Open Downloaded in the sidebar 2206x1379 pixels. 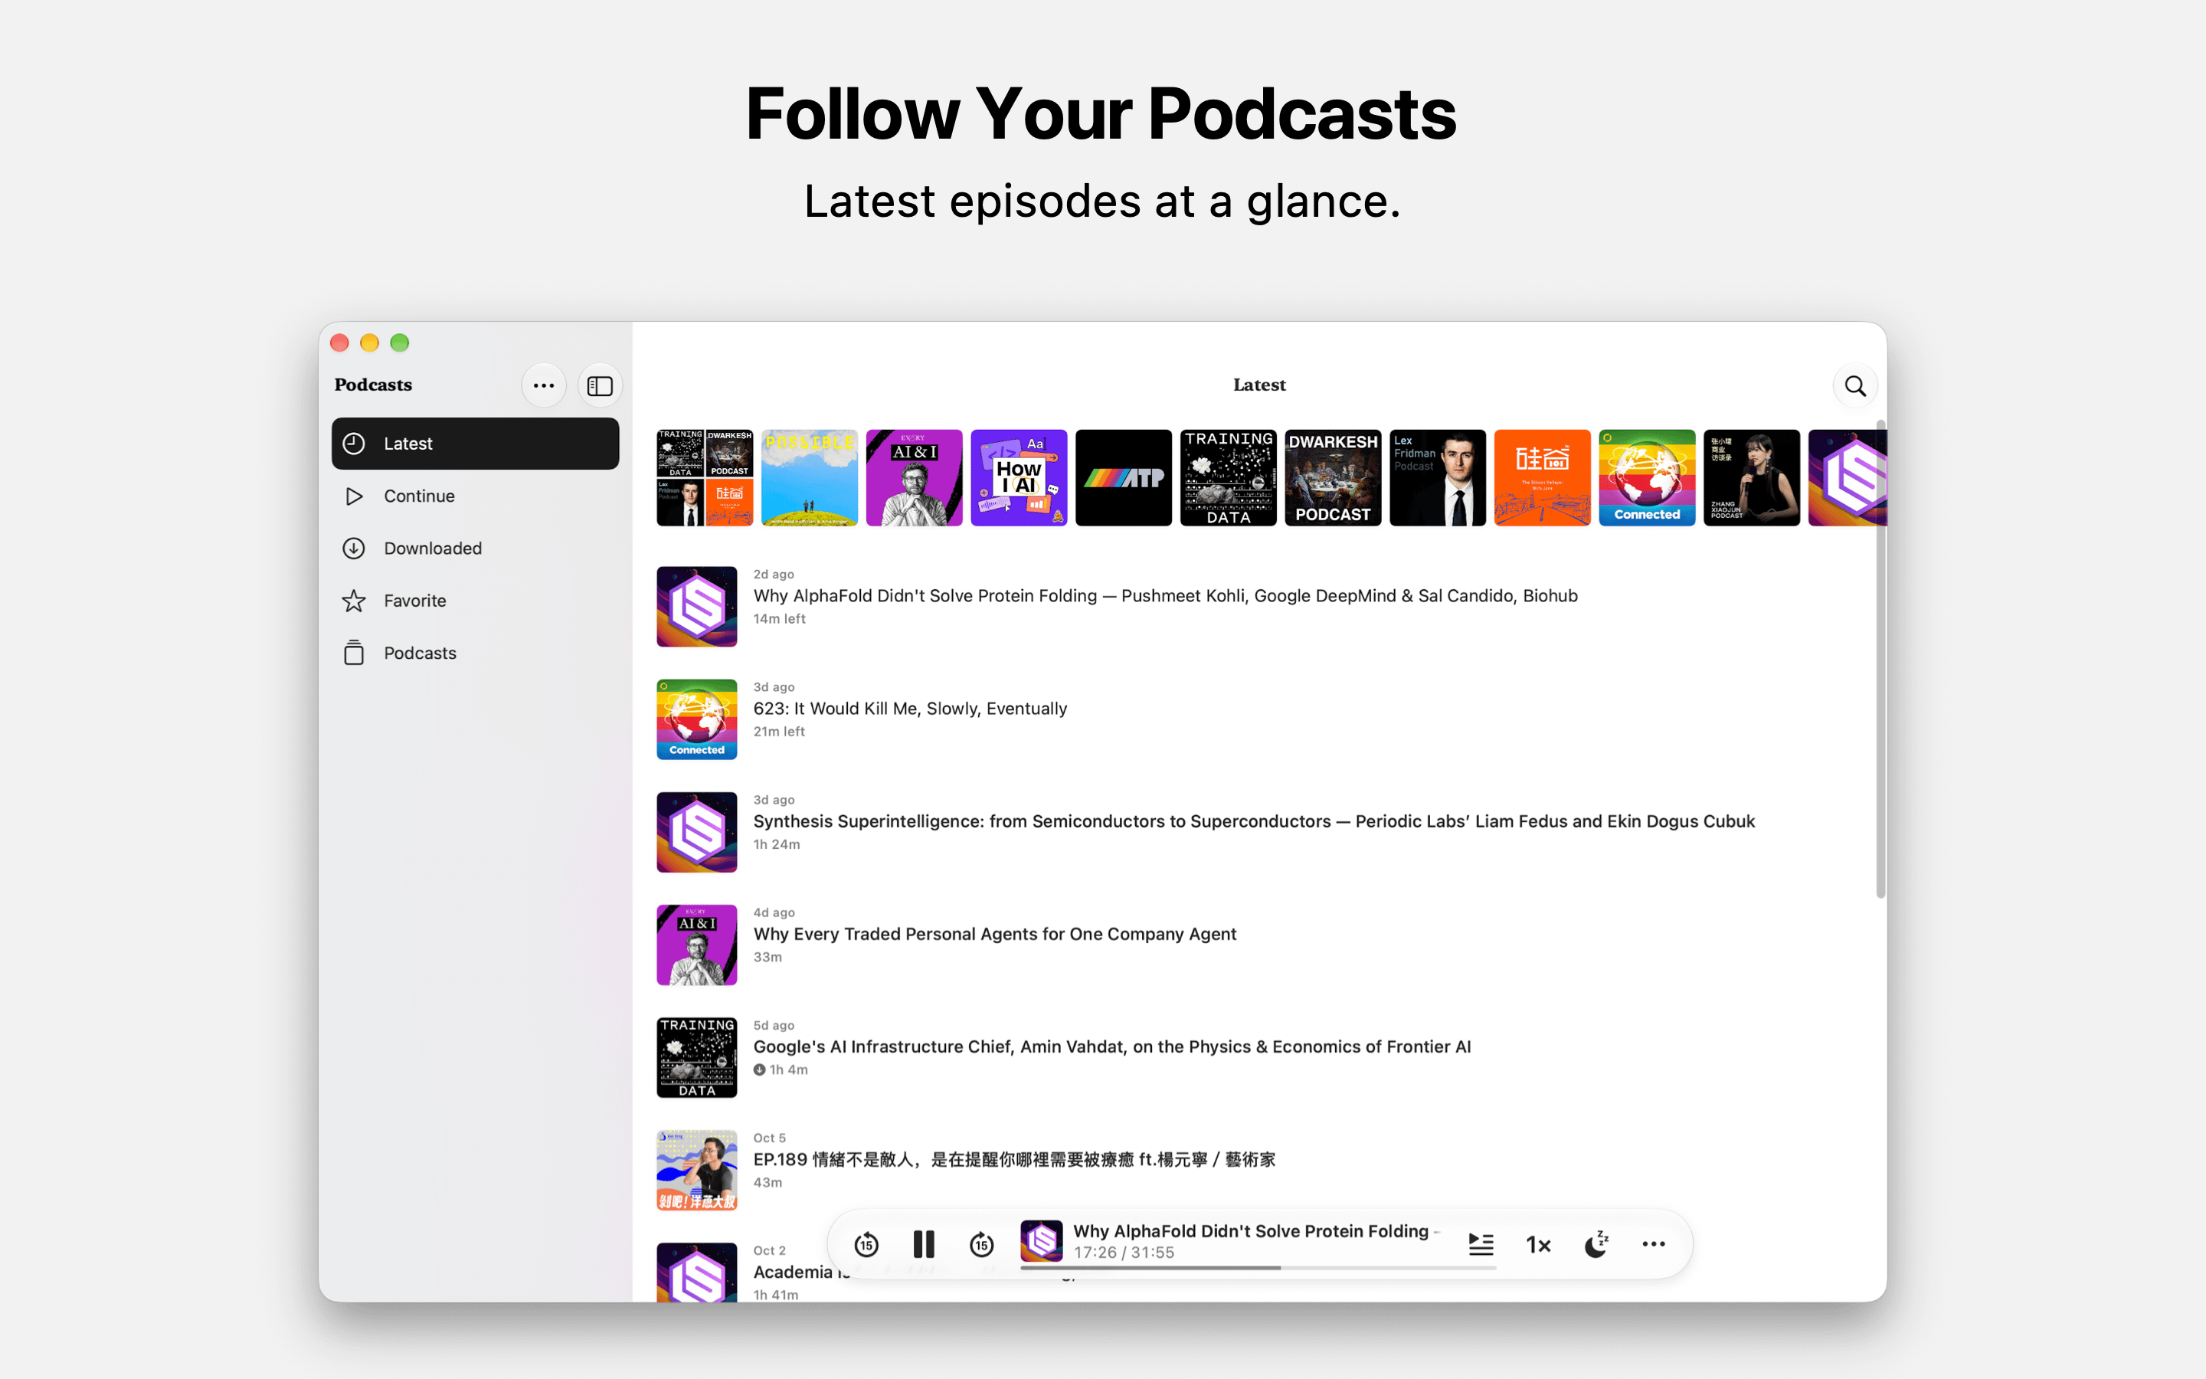click(x=475, y=548)
